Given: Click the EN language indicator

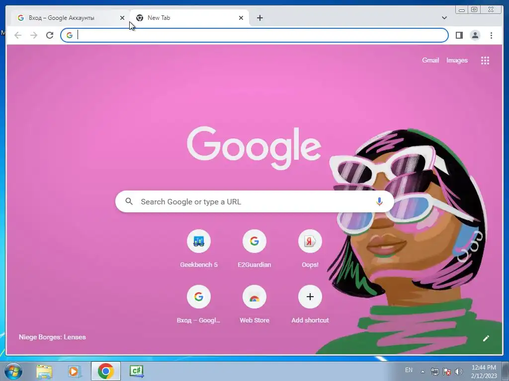Looking at the screenshot, I should click(409, 370).
